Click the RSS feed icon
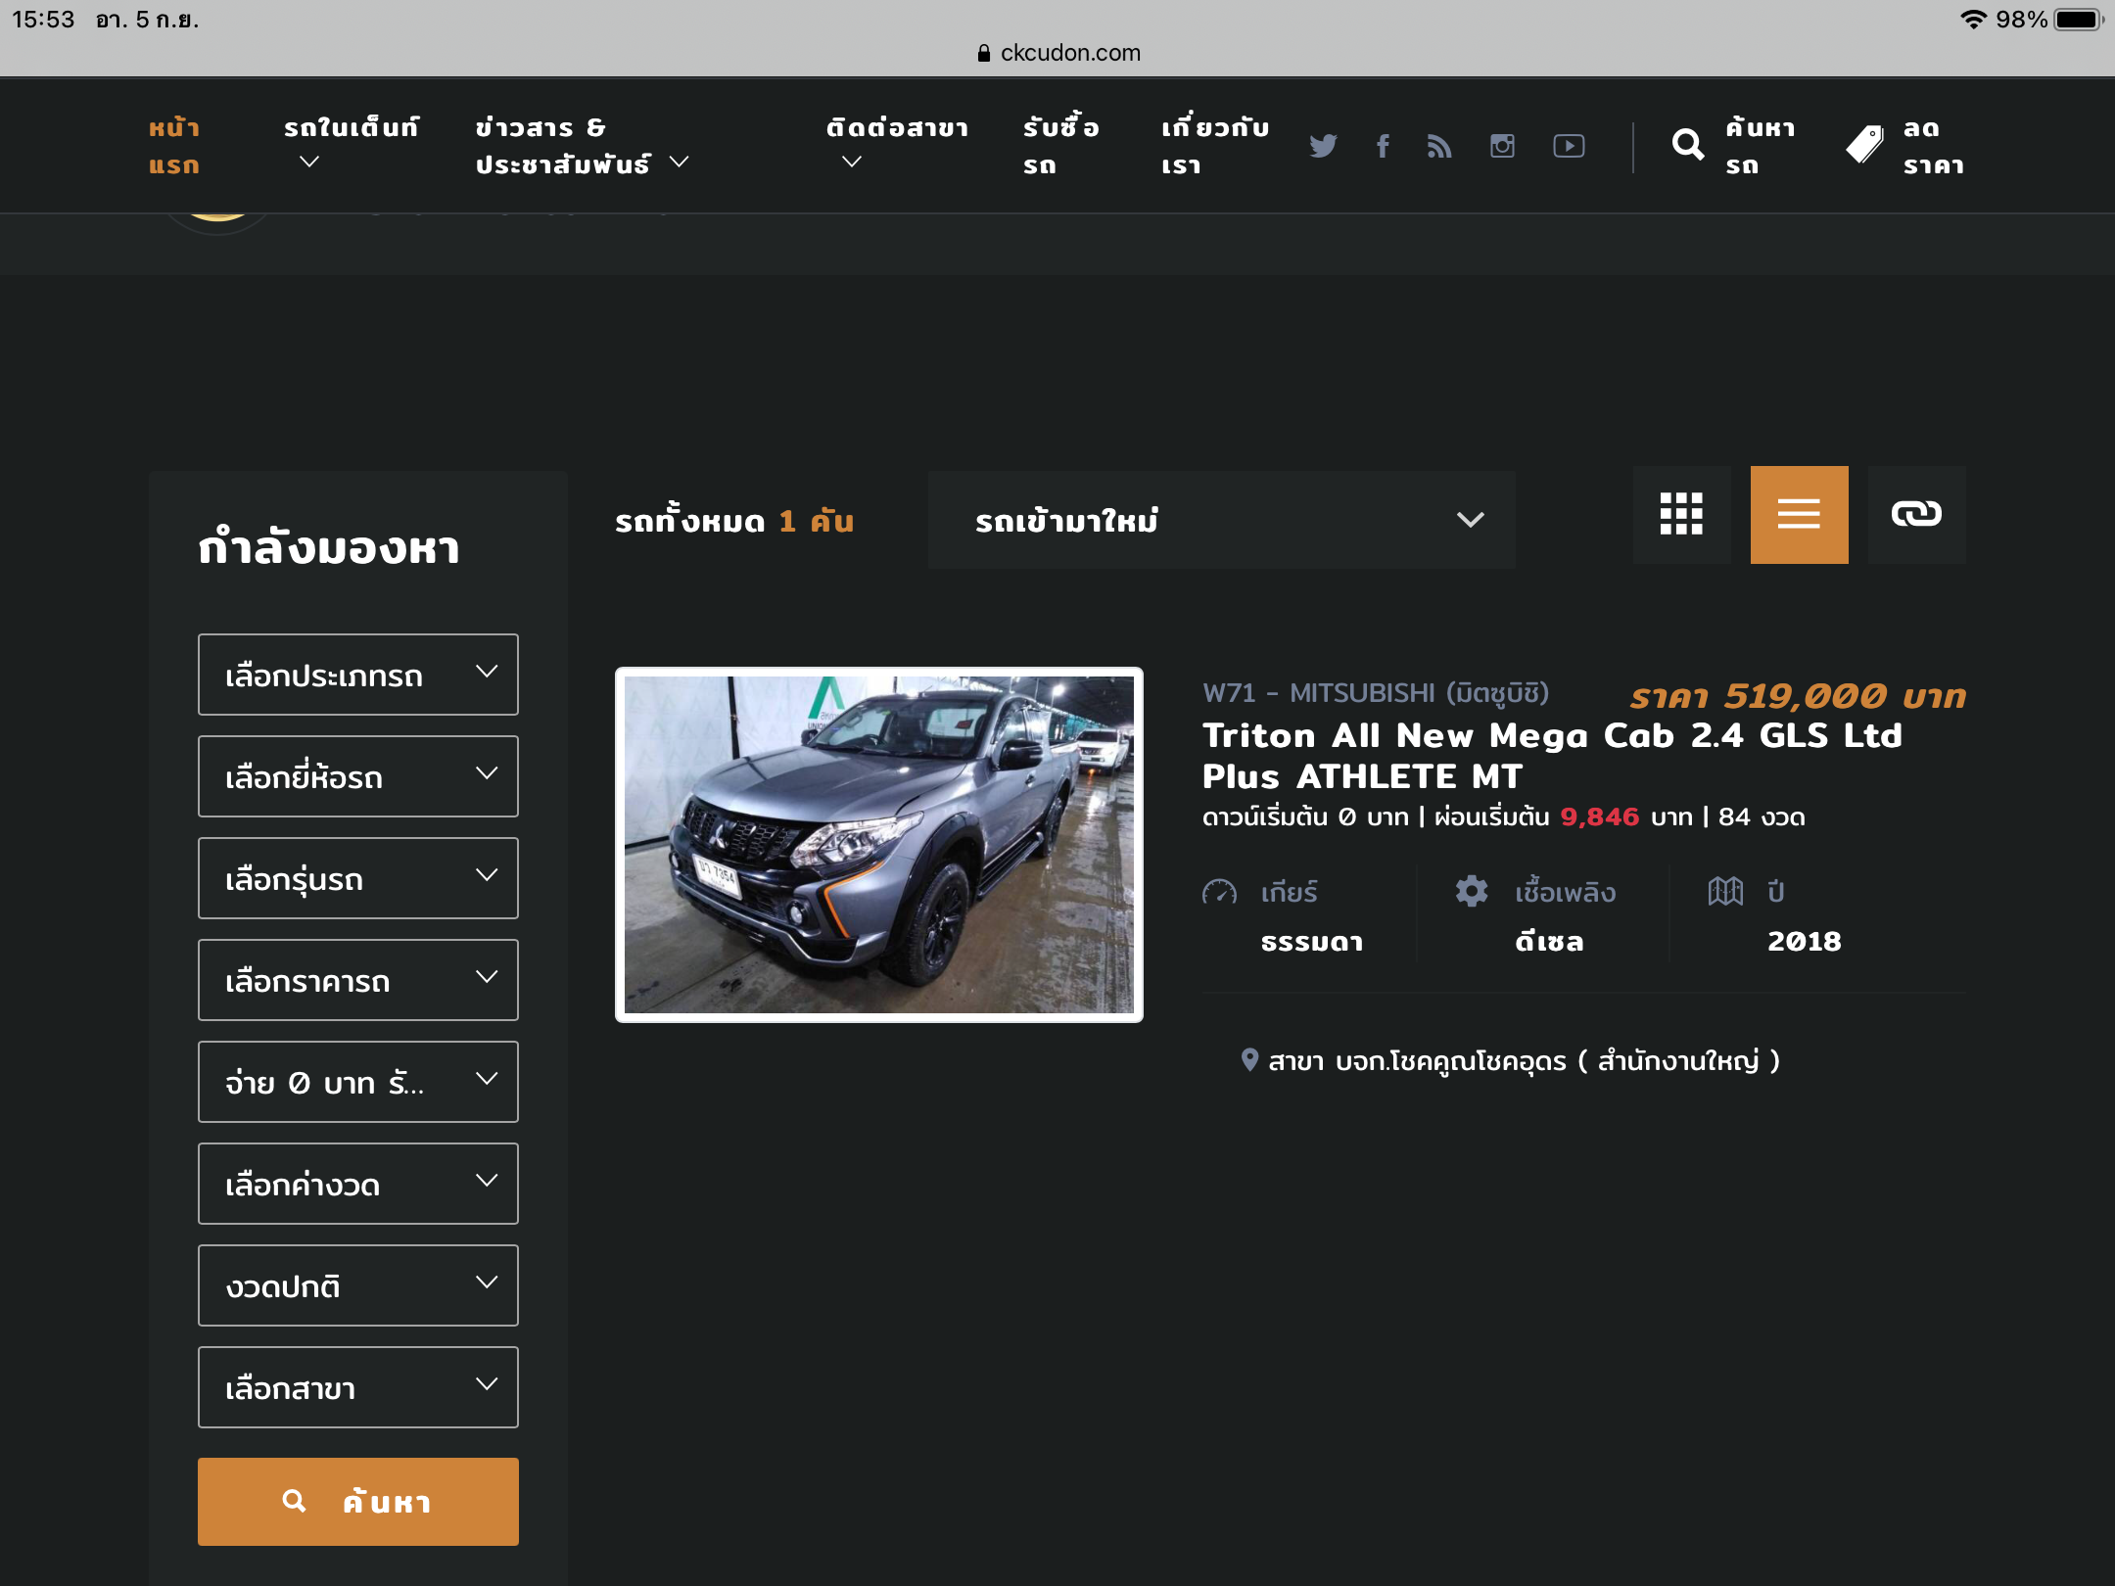The image size is (2115, 1586). click(x=1439, y=146)
